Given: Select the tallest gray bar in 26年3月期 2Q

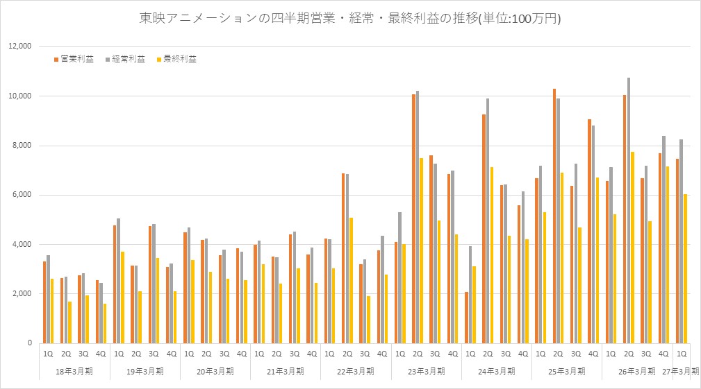Looking at the screenshot, I should [x=628, y=210].
